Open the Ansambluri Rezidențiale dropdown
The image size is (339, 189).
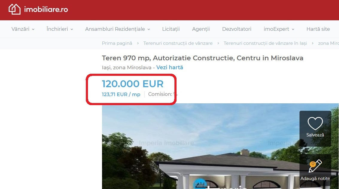pos(118,29)
